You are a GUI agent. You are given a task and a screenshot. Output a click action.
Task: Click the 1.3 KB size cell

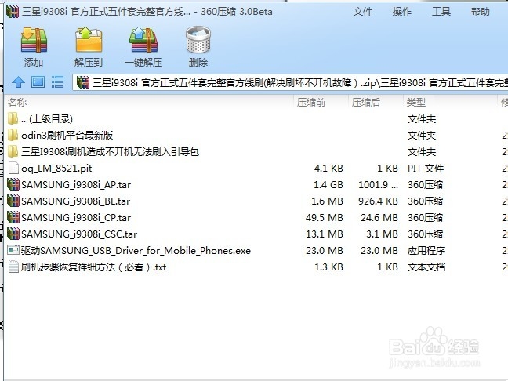[x=328, y=267]
